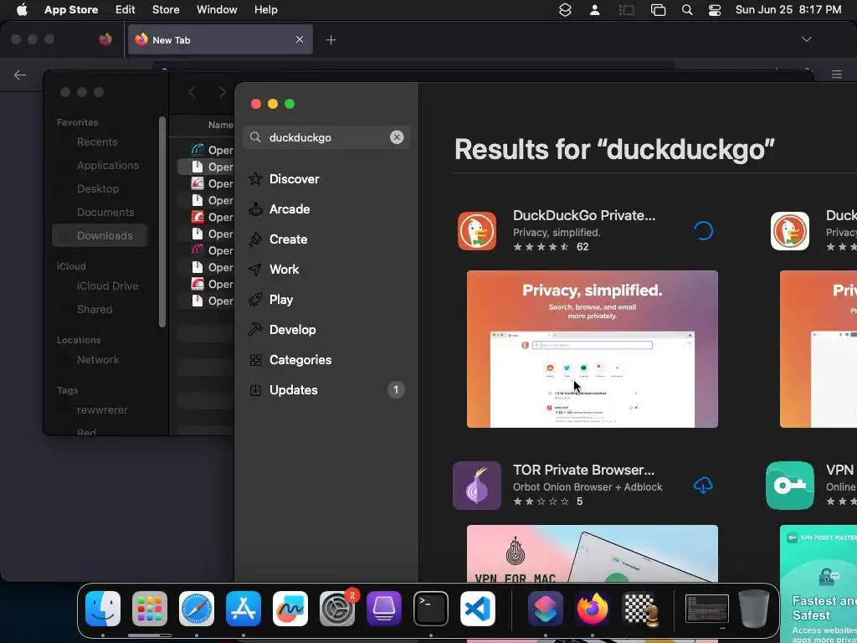Go back in Finder toolbar

[x=192, y=92]
